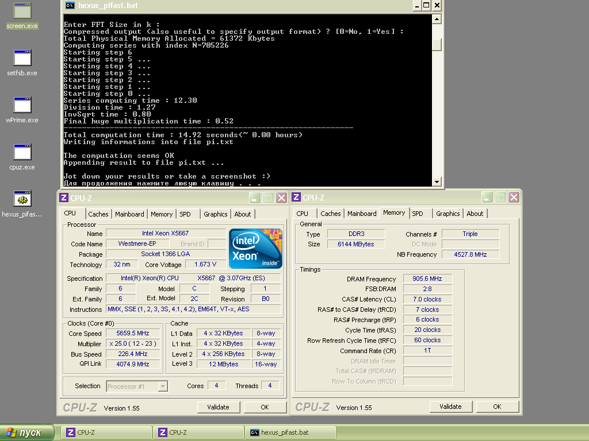The height and width of the screenshot is (441, 589).
Task: Click Row Refresh Cycle Time 60 clocks
Action: (x=427, y=340)
